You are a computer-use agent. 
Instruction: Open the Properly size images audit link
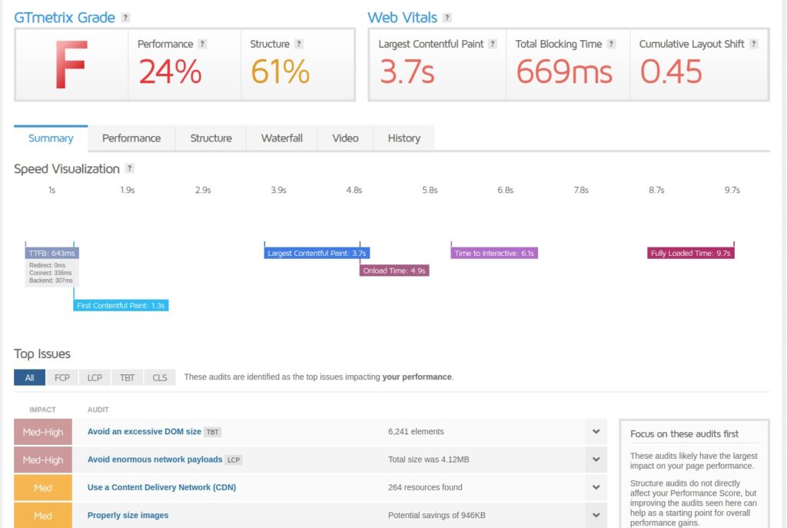pyautogui.click(x=128, y=515)
